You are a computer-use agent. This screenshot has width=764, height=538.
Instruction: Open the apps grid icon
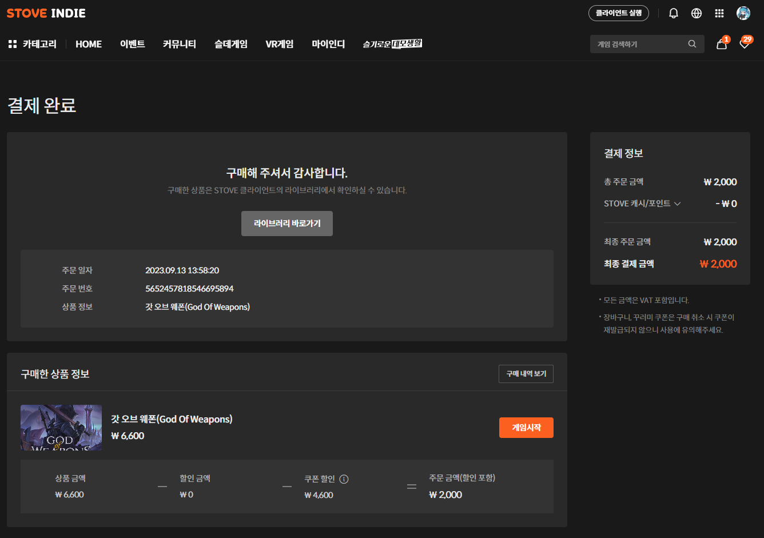[x=719, y=13]
